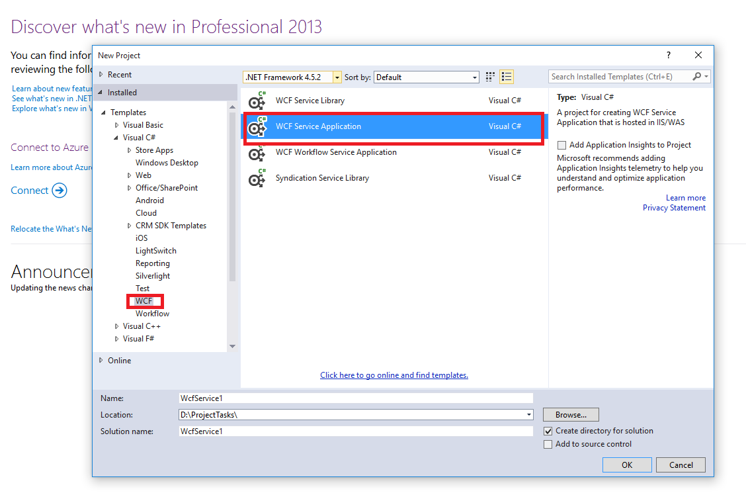
Task: Open the .NET Framework version dropdown
Action: tap(337, 77)
